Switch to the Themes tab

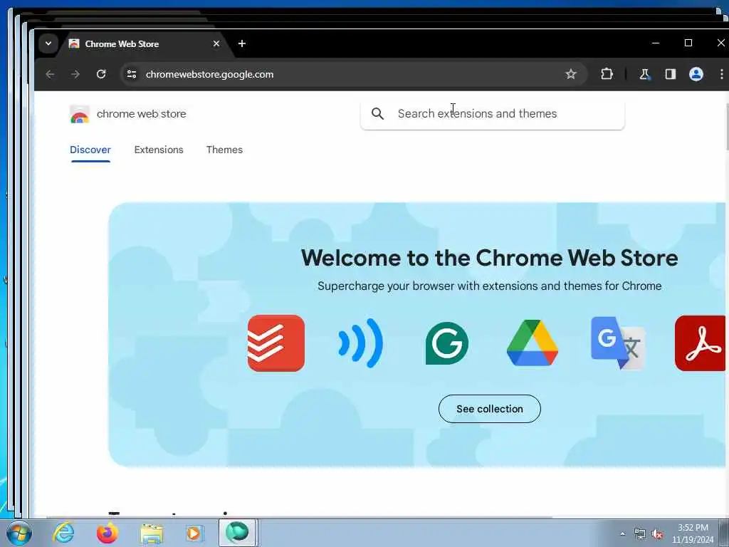point(224,150)
